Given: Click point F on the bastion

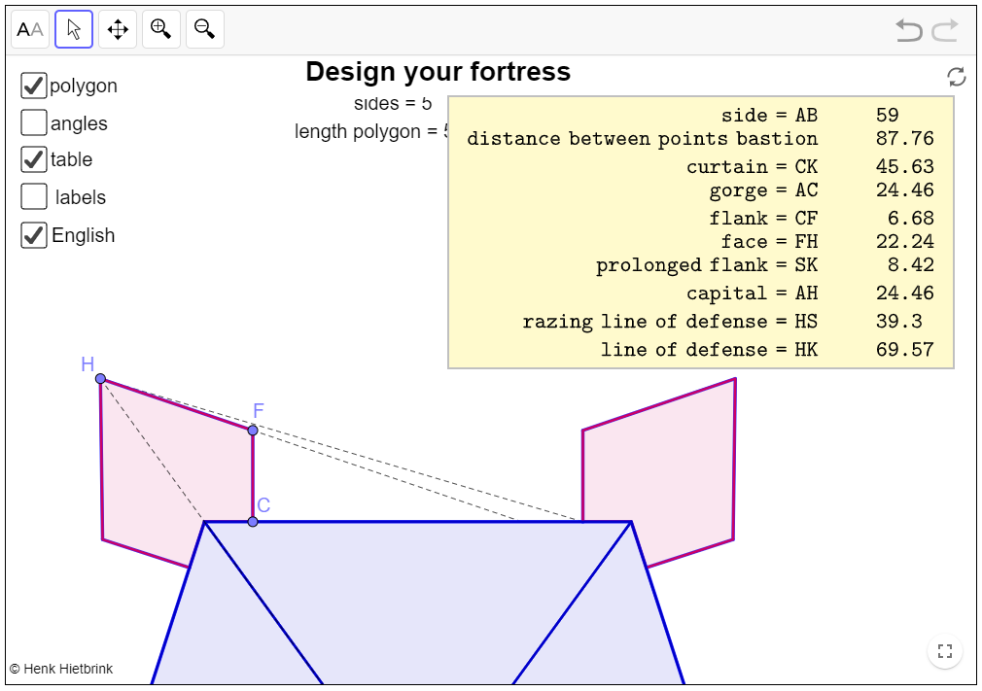Looking at the screenshot, I should (x=253, y=430).
